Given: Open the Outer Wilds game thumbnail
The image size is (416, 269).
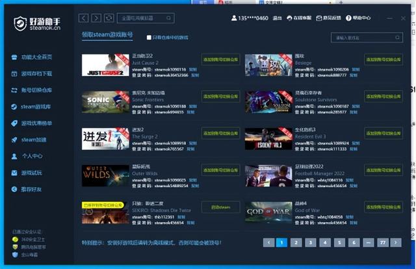Looking at the screenshot, I should pos(105,175).
